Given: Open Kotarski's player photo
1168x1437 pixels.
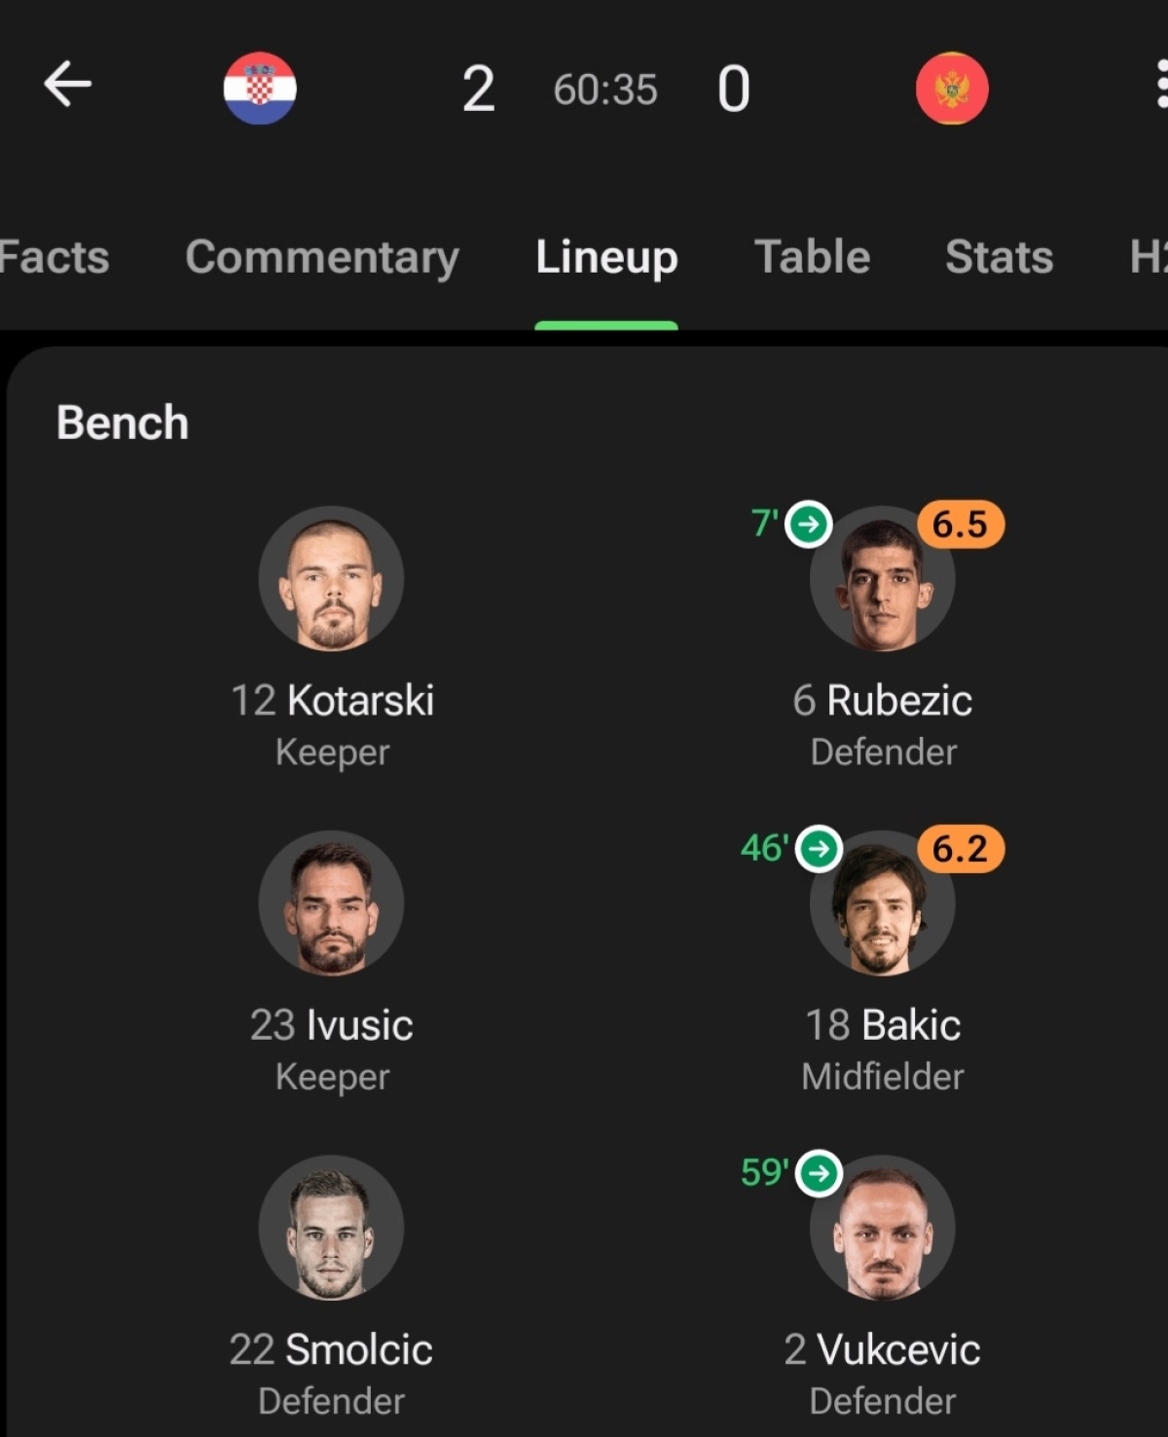Looking at the screenshot, I should (331, 579).
